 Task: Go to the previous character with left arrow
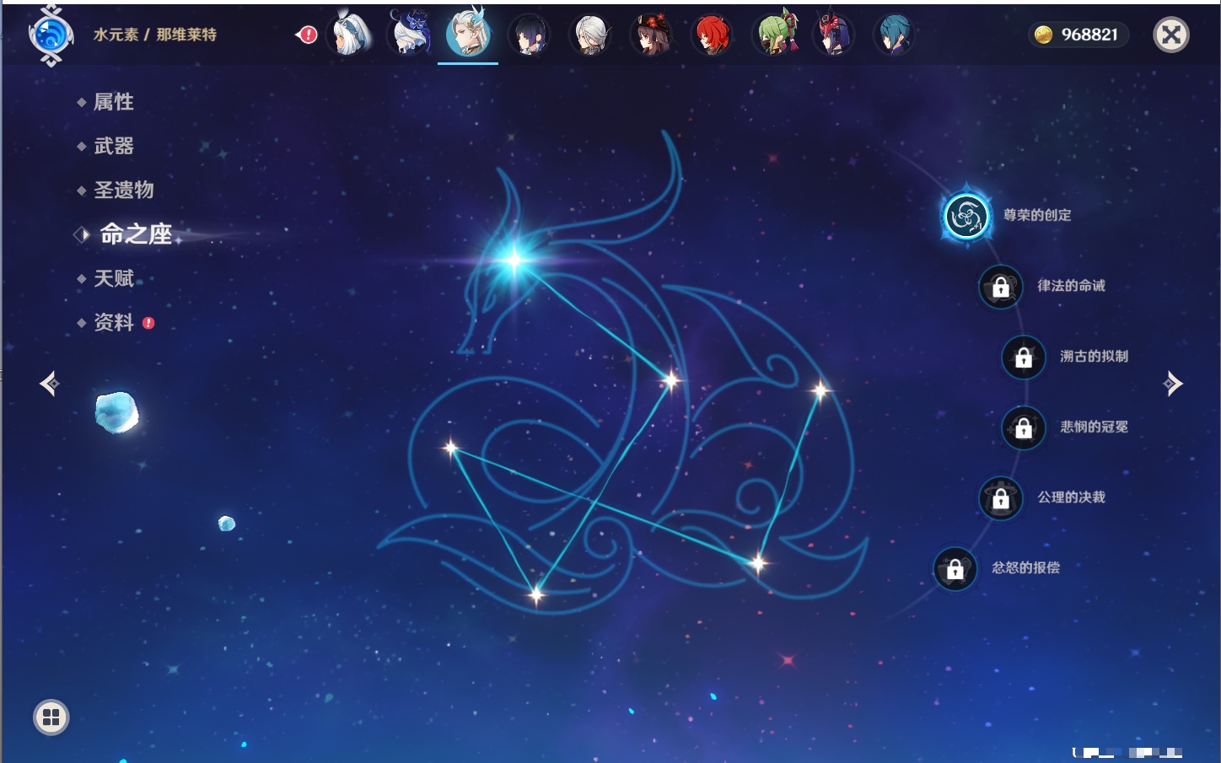(x=50, y=384)
